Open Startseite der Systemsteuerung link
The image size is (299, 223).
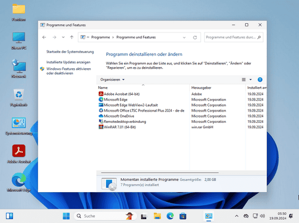click(70, 51)
